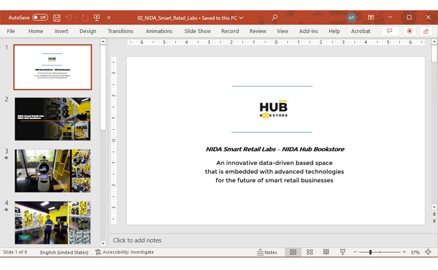Click the thumbnail pane scrollbar handle
Screen dimensions: 438x270
(x=103, y=87)
